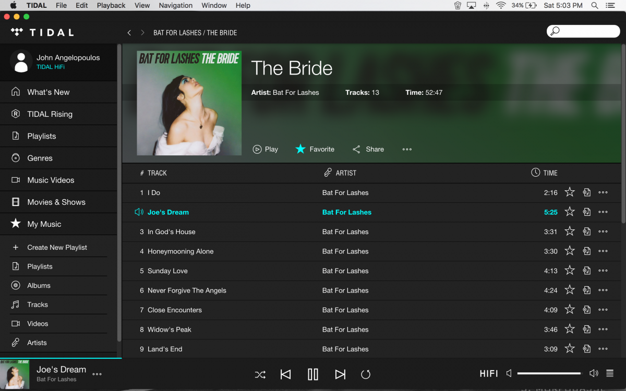The image size is (626, 391).
Task: Open the Edit menu
Action: point(81,5)
